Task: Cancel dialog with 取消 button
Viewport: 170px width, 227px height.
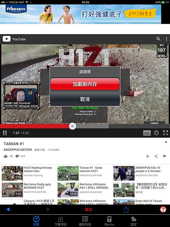Action: [85, 99]
